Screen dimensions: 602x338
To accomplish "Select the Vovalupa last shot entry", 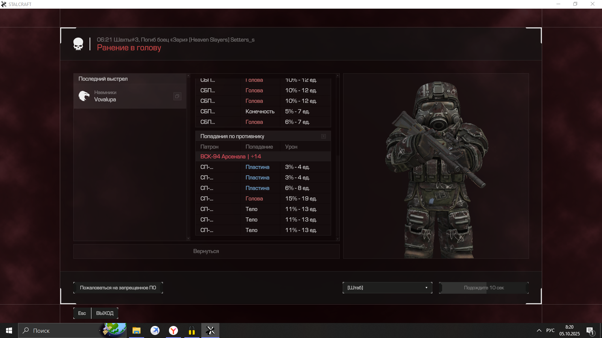I will 130,96.
